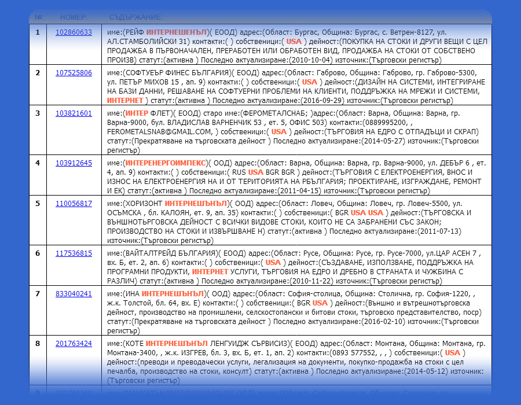Screen dimensions: 521x405
Task: Open company record link 117536815
Action: click(74, 253)
